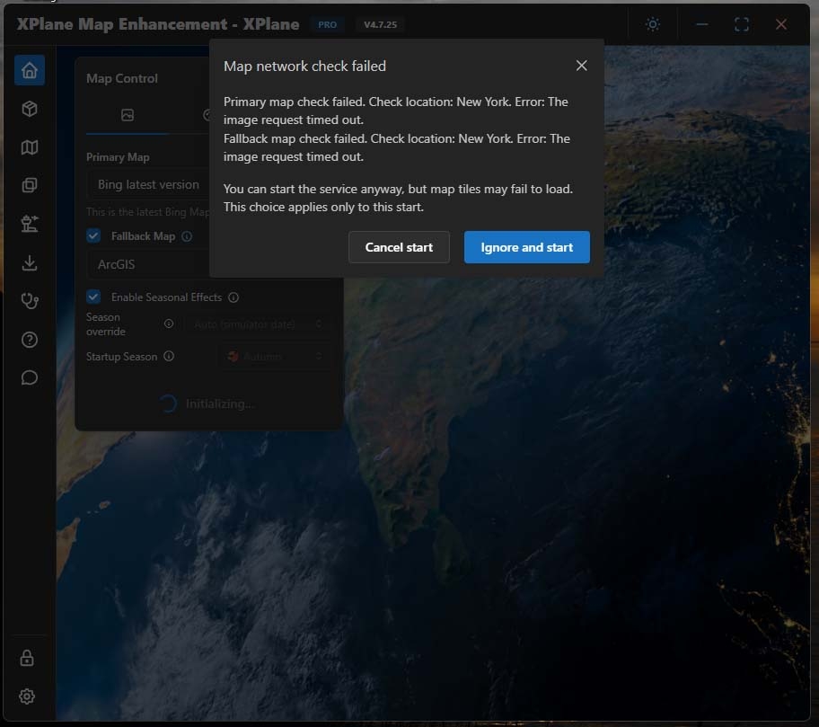Expand the Startup Season Autumn dropdown
819x727 pixels.
274,357
